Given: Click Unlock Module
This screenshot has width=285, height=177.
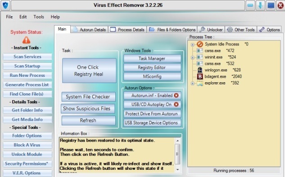Looking at the screenshot, I should [27, 155].
